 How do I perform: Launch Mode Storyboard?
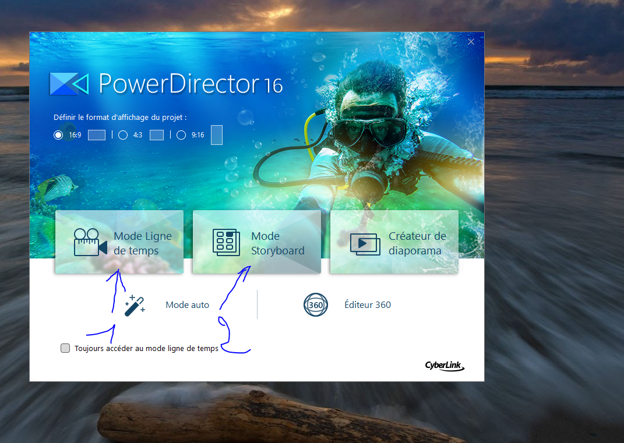coord(257,242)
